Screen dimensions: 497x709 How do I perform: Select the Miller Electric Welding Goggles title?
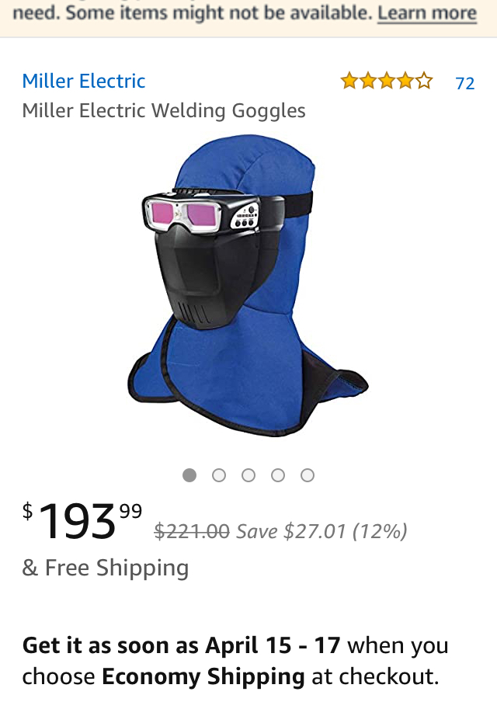pos(164,111)
